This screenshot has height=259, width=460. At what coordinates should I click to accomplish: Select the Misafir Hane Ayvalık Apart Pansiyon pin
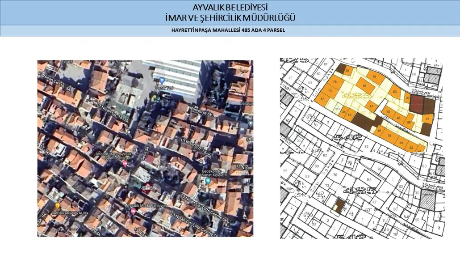pos(126,163)
